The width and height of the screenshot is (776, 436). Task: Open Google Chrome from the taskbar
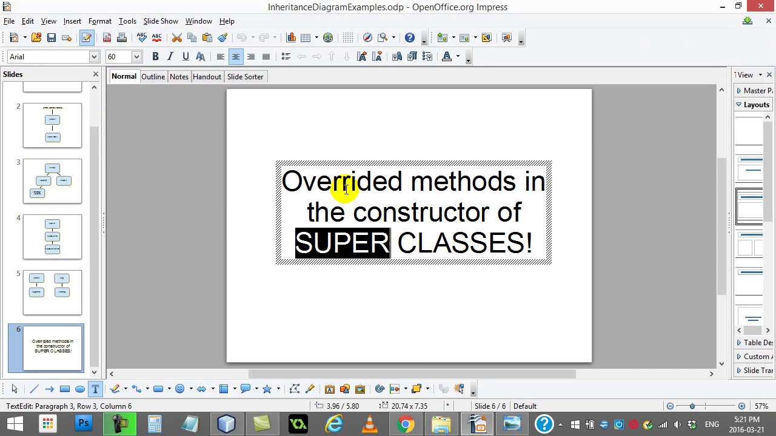point(406,424)
